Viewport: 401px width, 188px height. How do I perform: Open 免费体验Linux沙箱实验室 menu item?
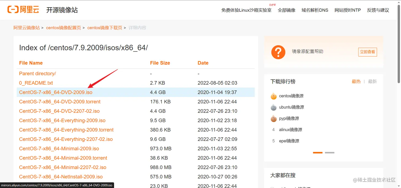246,10
